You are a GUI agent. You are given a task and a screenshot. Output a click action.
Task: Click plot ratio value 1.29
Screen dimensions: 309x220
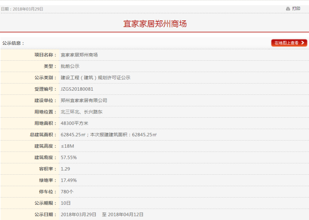[65, 169]
